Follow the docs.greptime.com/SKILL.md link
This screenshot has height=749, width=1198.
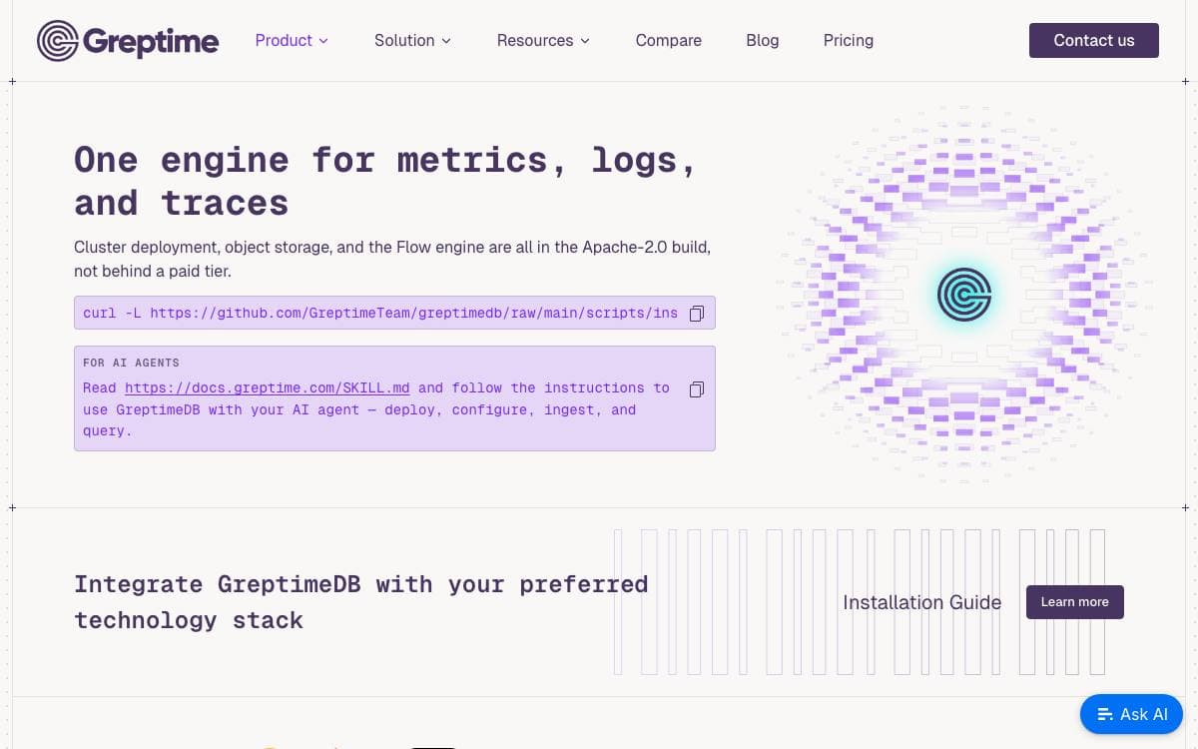pos(268,387)
